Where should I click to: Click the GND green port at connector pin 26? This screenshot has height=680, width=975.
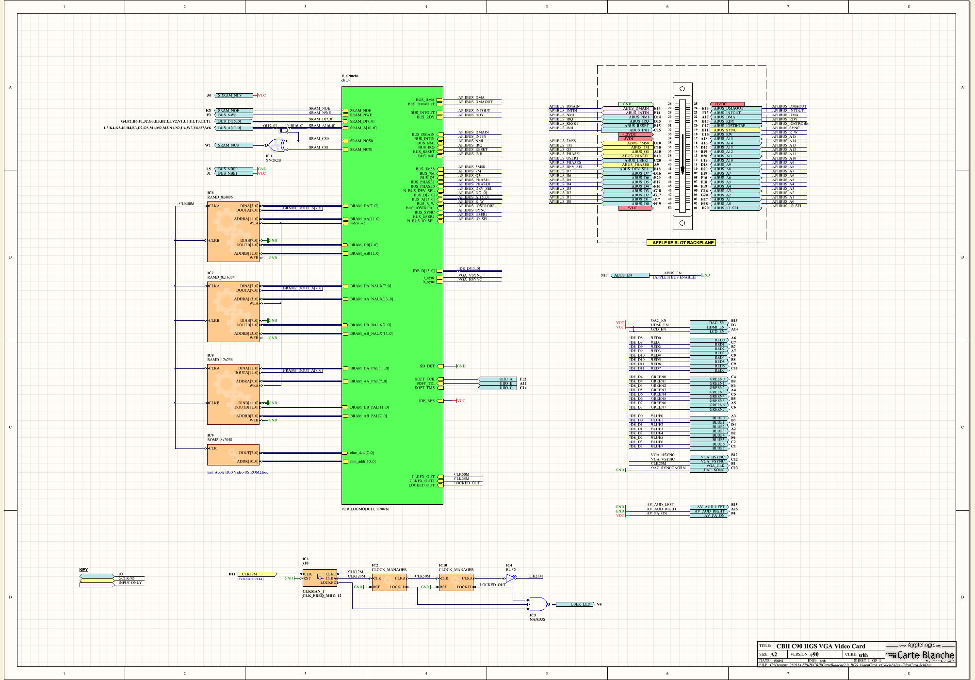click(636, 104)
